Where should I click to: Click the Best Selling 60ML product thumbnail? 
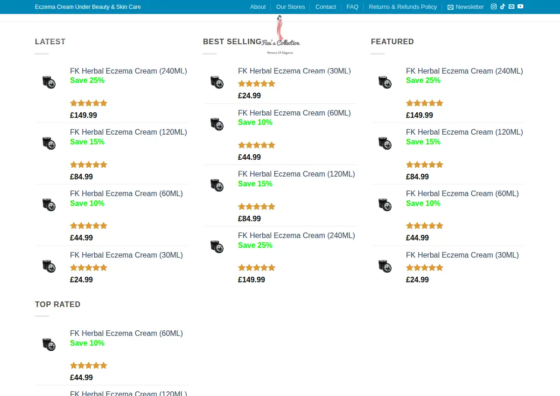click(217, 123)
